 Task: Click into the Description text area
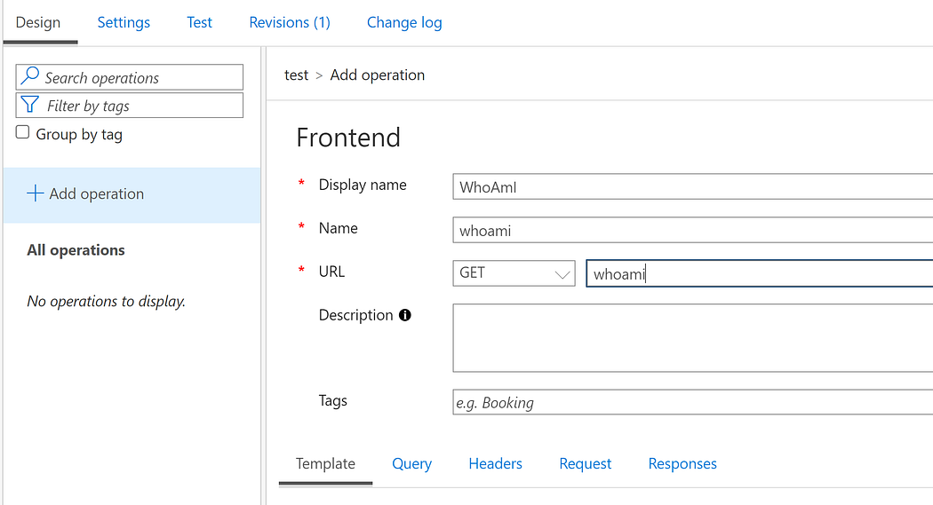(x=693, y=337)
